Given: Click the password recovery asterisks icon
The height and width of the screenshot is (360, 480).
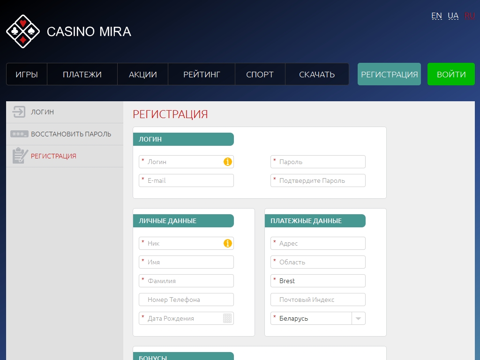Looking at the screenshot, I should click(x=19, y=134).
